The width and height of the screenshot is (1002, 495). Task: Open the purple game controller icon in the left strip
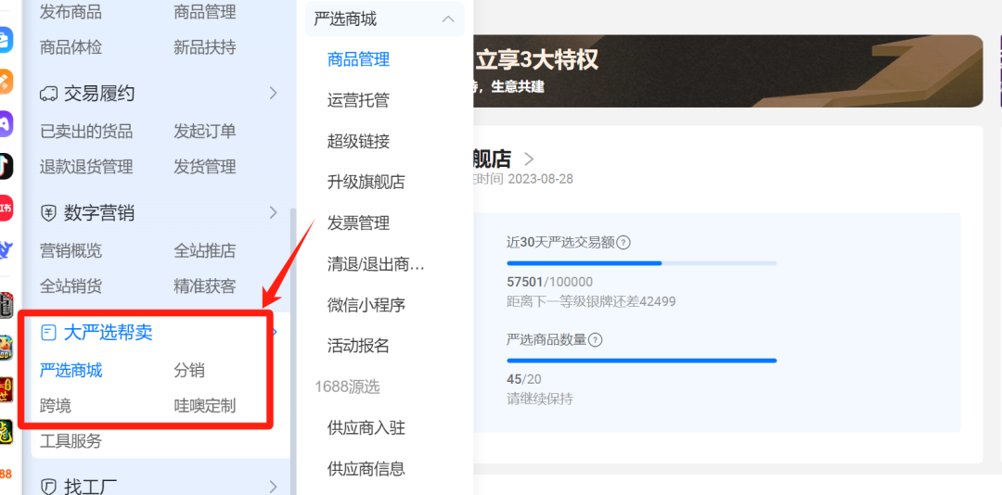pyautogui.click(x=6, y=123)
